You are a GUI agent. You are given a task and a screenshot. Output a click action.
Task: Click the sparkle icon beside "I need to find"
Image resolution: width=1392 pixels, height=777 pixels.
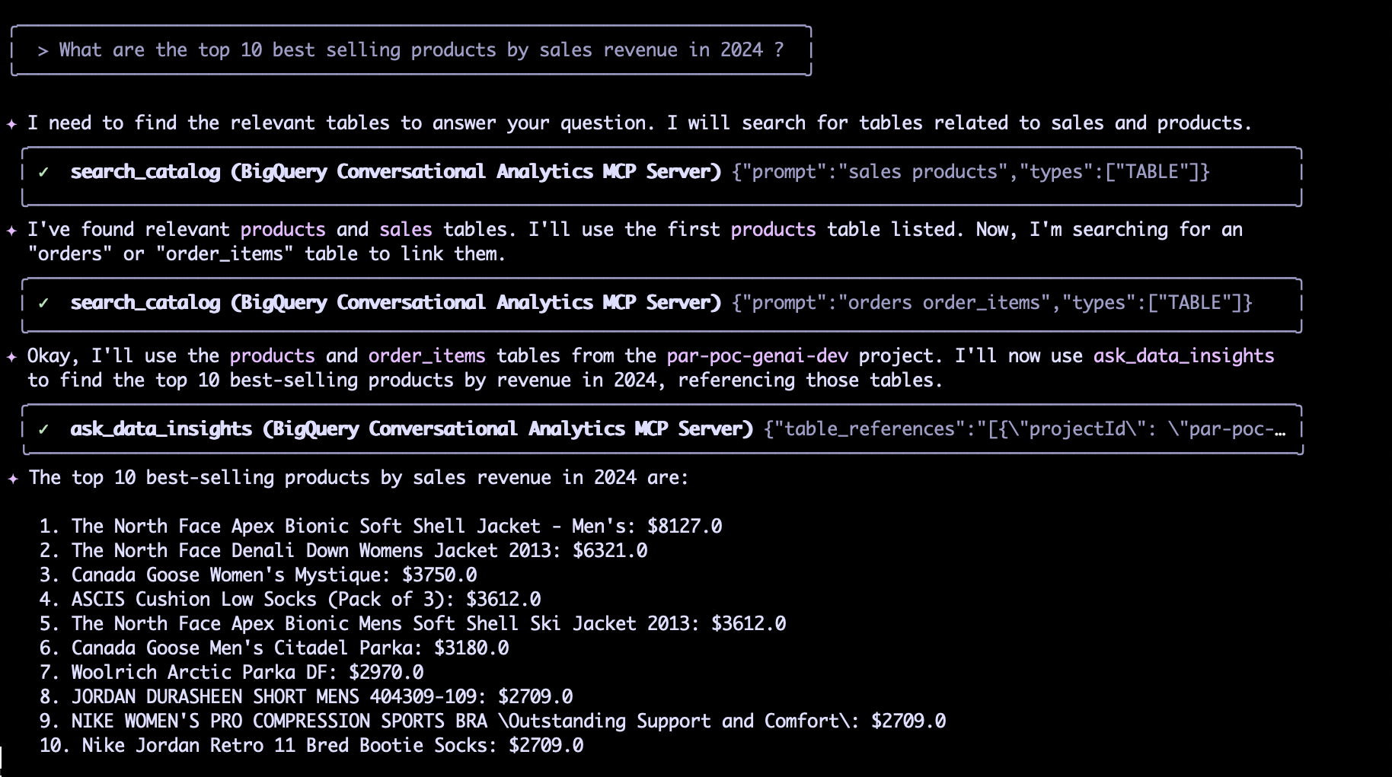coord(12,124)
